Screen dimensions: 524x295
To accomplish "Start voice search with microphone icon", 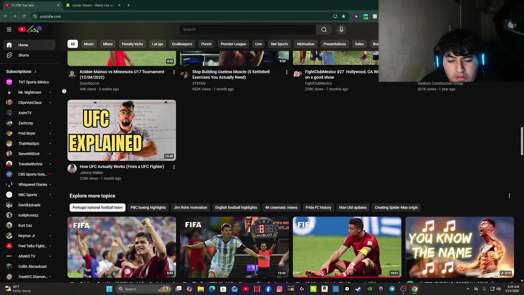I will (x=341, y=29).
